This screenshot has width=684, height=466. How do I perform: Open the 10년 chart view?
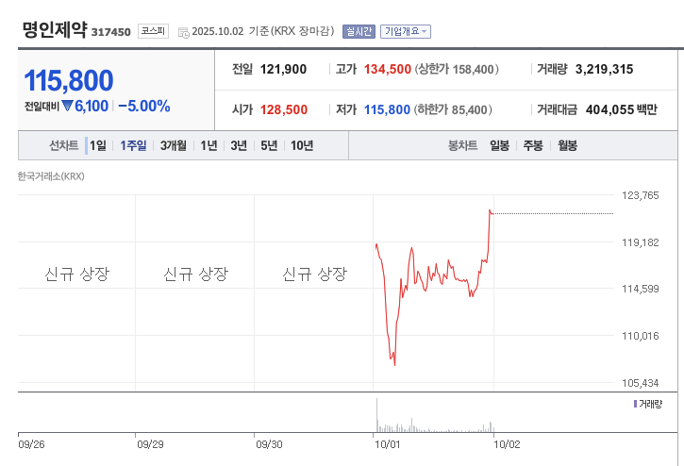click(302, 145)
